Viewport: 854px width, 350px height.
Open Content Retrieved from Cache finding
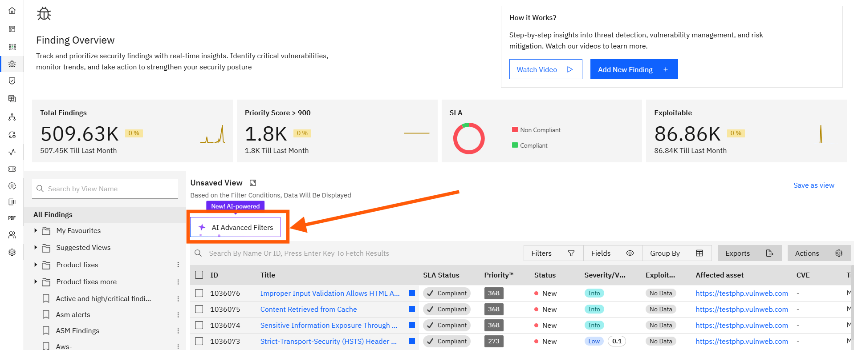click(x=309, y=309)
